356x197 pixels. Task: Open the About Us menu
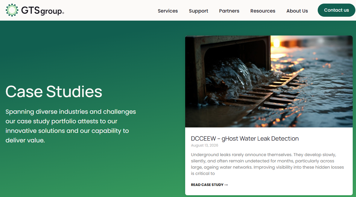(x=297, y=11)
